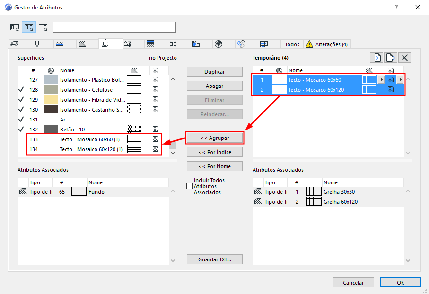
Task: Switch to the Todos tab
Action: [x=292, y=44]
